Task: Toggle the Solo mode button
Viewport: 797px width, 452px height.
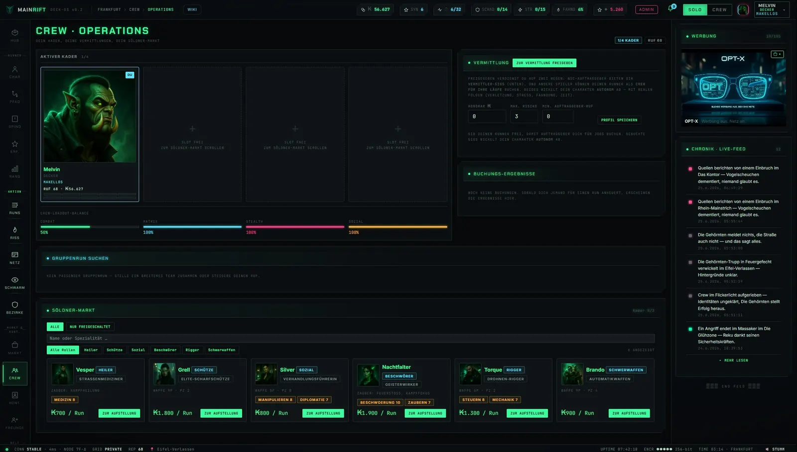Action: point(695,9)
